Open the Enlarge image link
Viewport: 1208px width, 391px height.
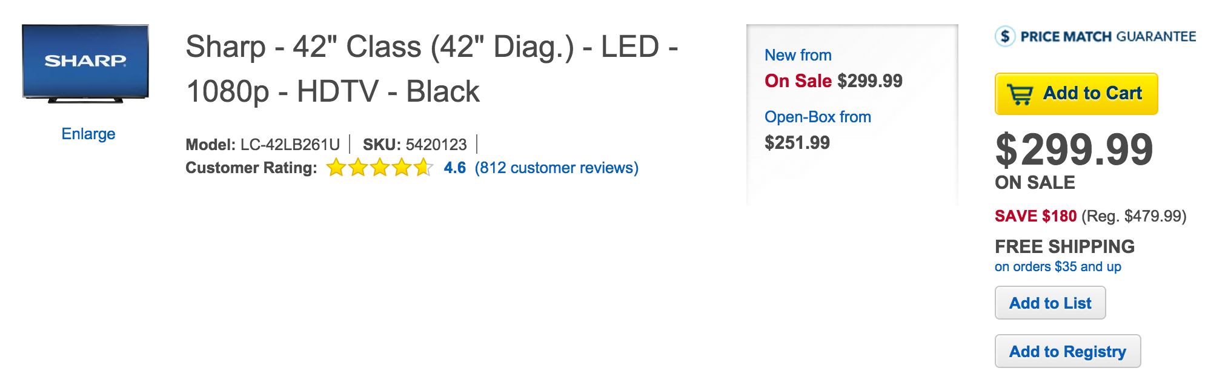tap(88, 134)
